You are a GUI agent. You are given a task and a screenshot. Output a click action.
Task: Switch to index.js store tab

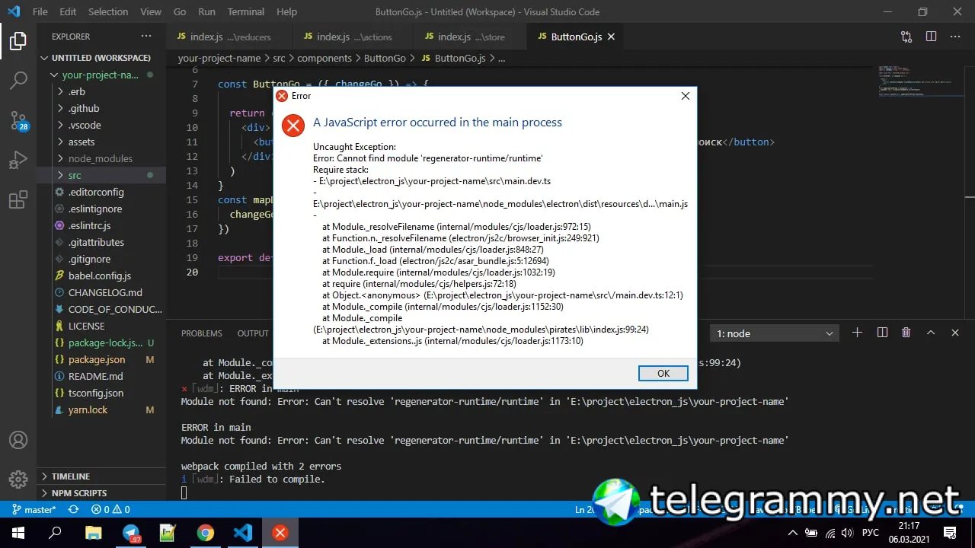click(x=471, y=37)
